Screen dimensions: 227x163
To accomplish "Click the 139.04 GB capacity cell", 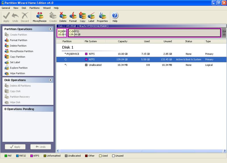I will pos(122,59).
